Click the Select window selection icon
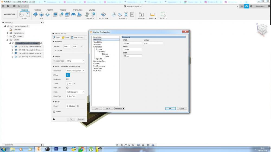This screenshot has width=271, height=152. tap(163, 14)
